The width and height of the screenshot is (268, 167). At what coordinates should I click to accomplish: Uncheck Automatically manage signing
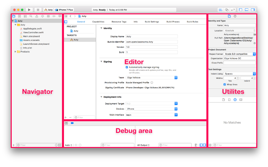(127, 67)
